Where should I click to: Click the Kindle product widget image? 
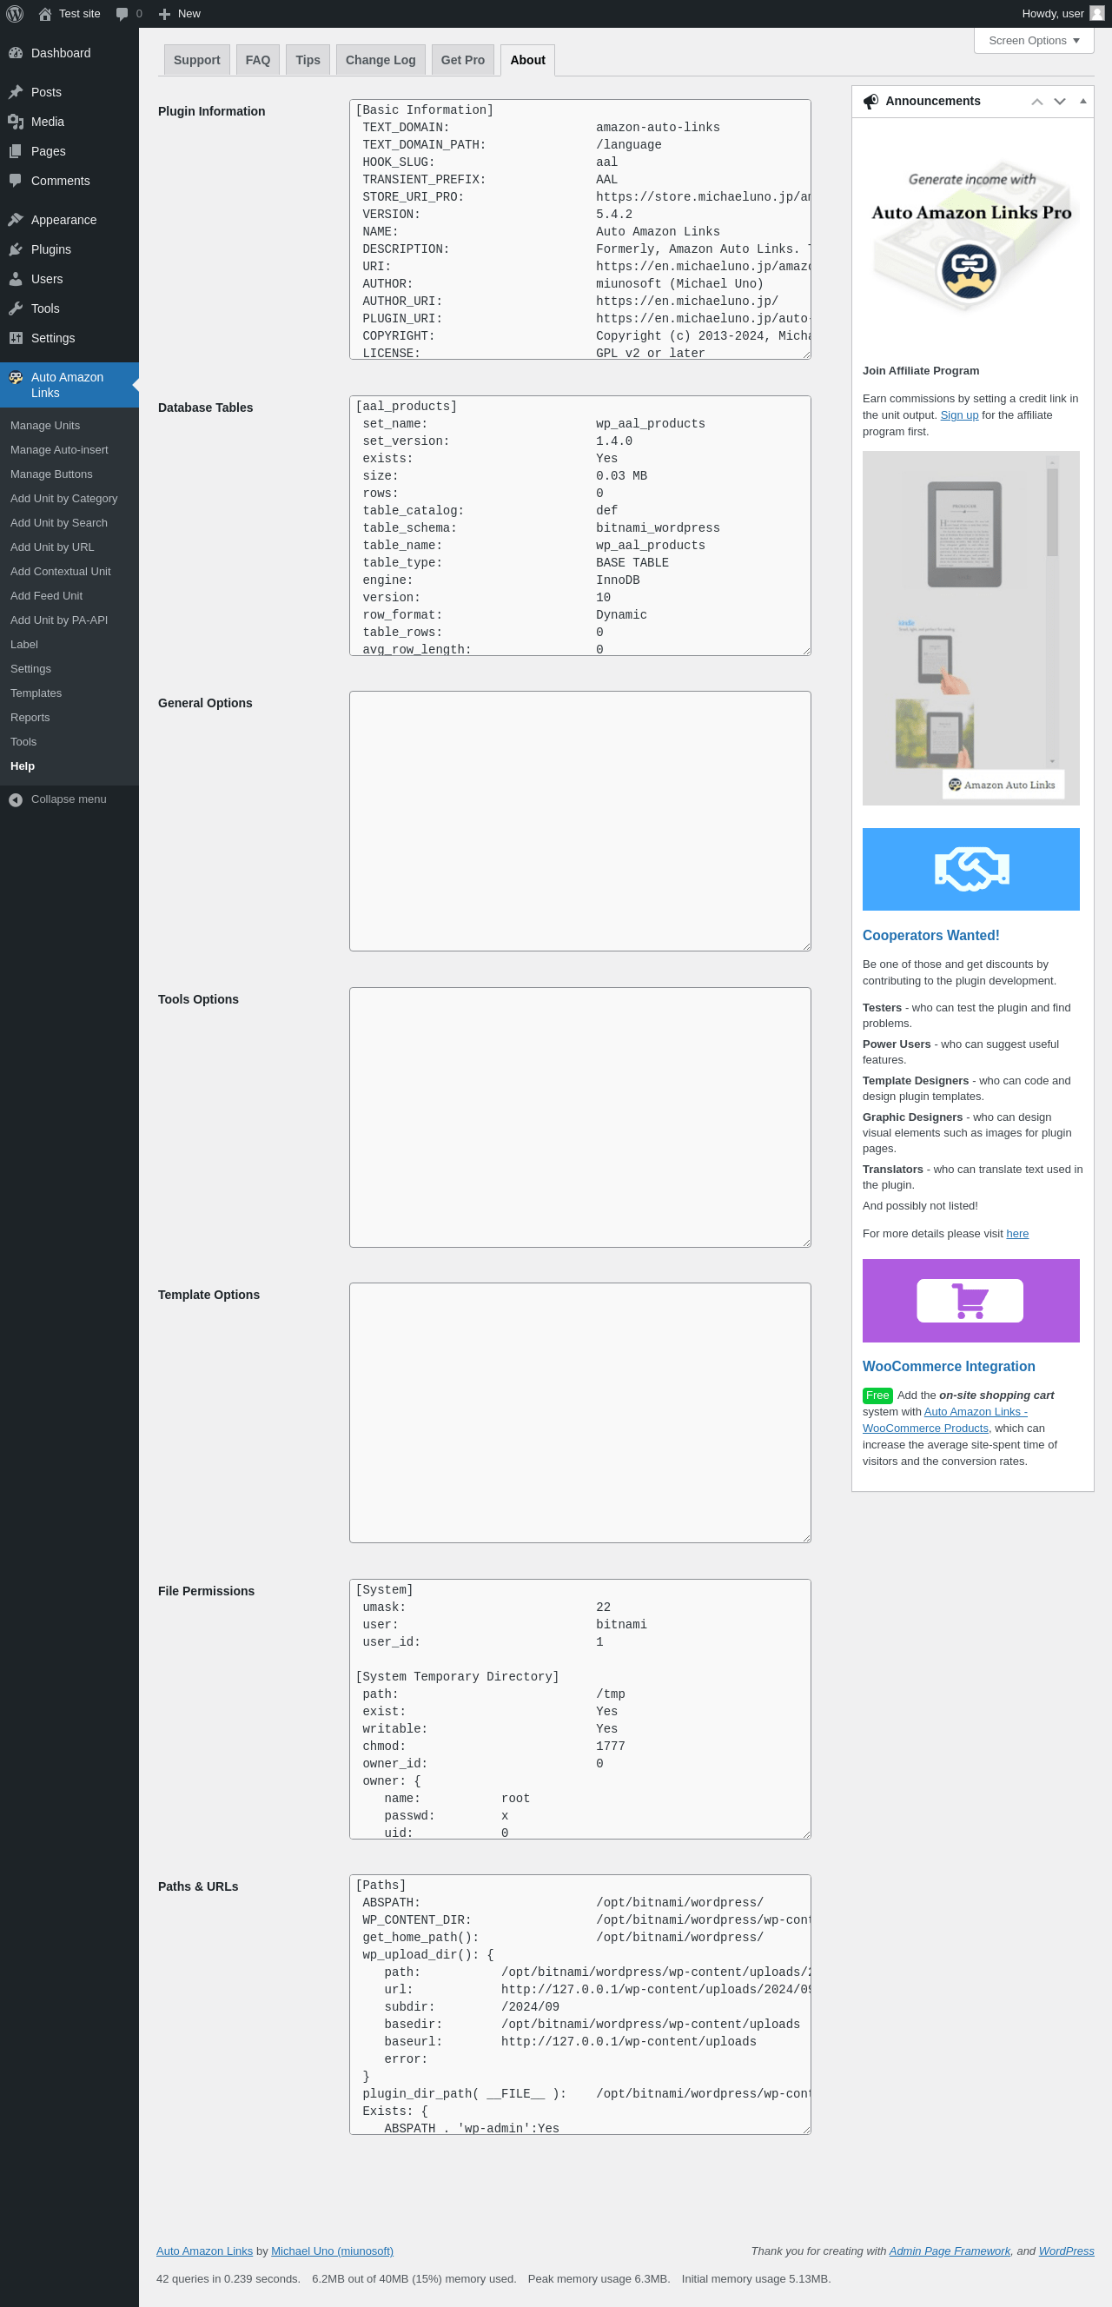coord(970,627)
